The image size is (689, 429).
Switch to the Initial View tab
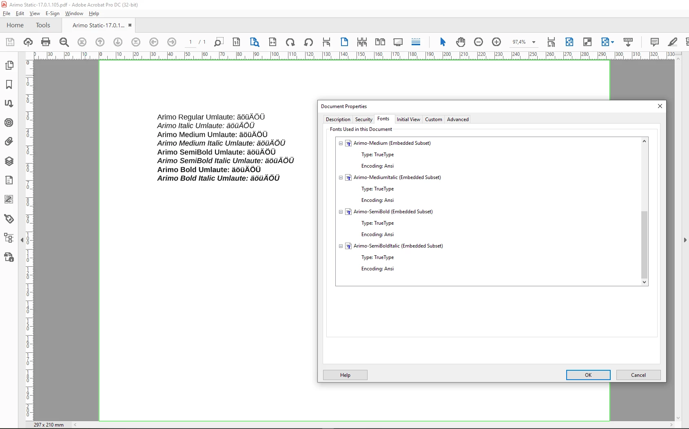point(408,119)
